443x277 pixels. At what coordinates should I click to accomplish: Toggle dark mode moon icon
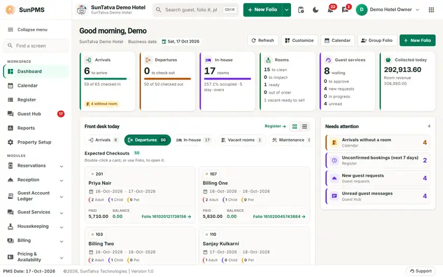316,10
